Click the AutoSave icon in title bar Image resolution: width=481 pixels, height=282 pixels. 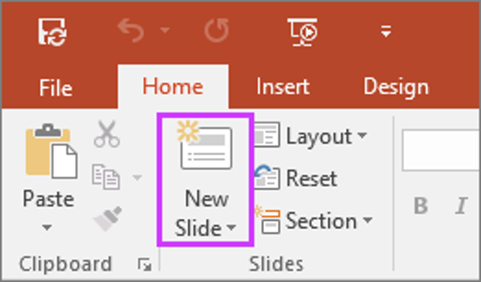(x=52, y=32)
